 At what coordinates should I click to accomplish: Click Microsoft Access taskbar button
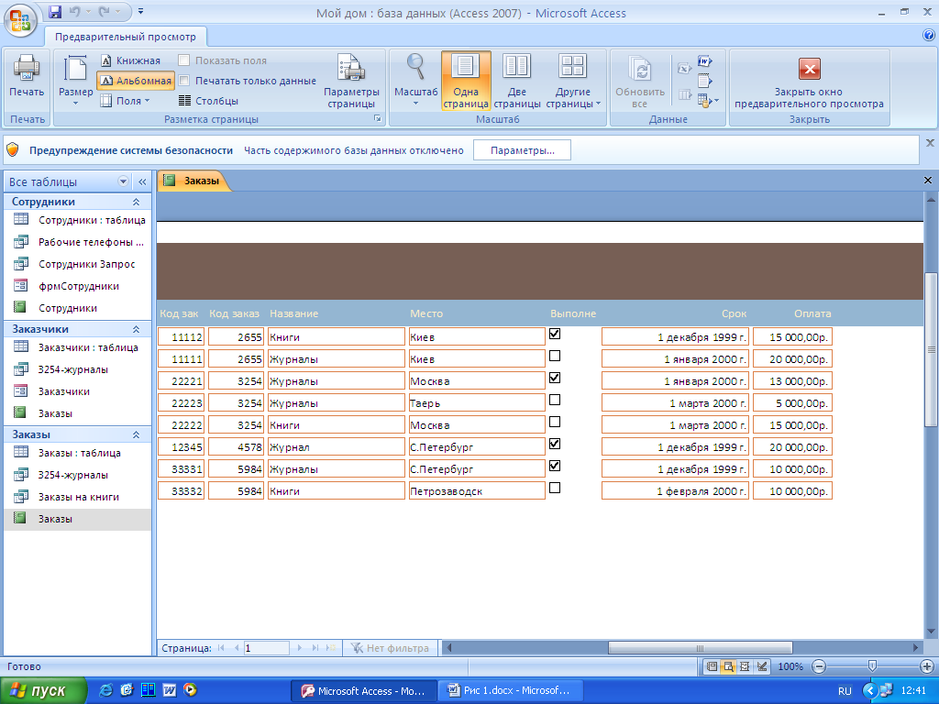(363, 691)
